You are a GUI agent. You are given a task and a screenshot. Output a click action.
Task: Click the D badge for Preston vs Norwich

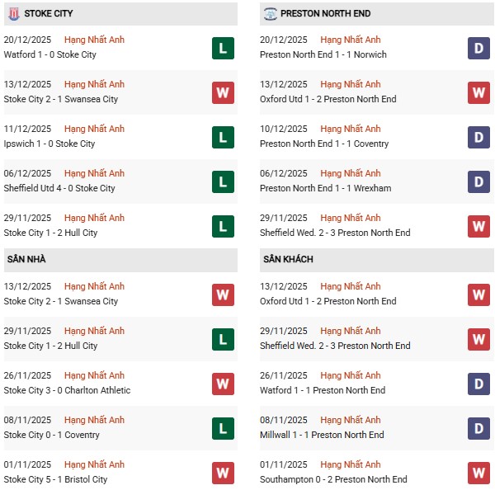[x=478, y=48]
